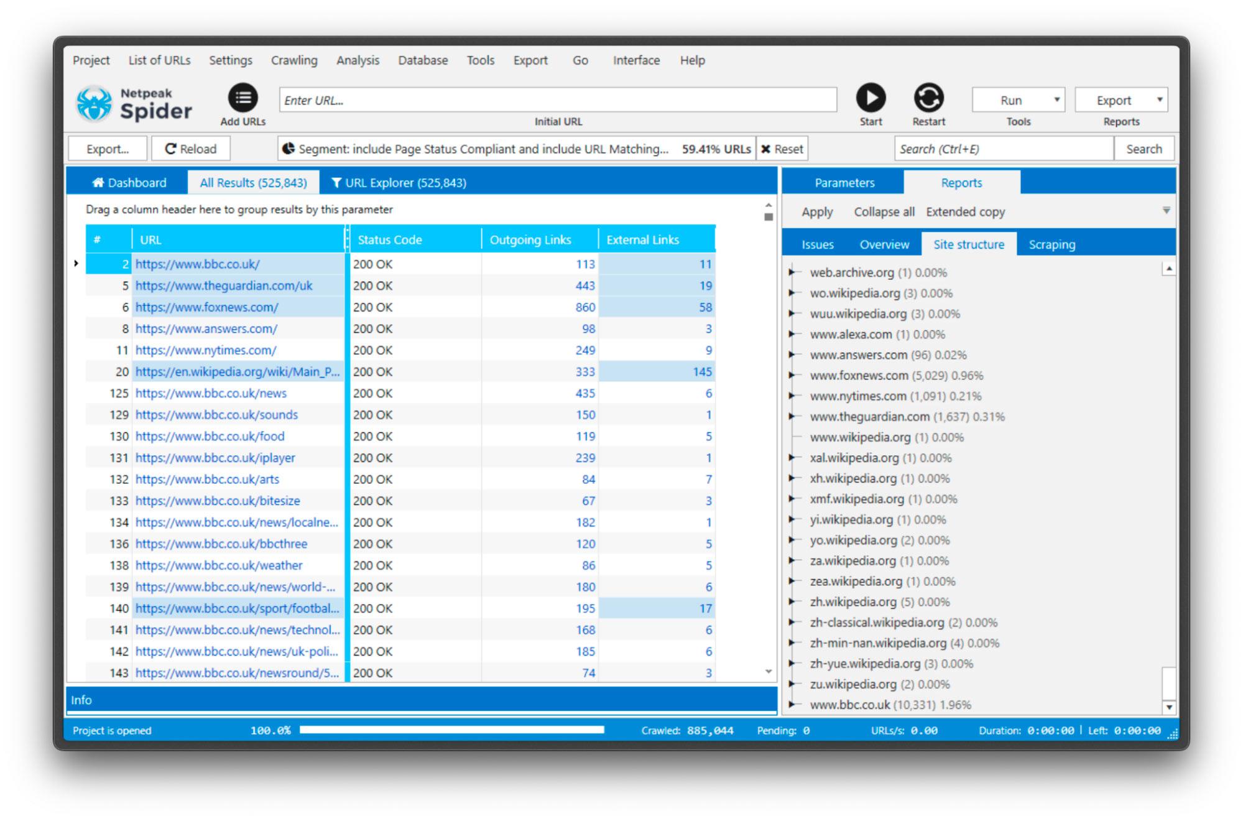Click the Export... button above results

pyautogui.click(x=108, y=149)
